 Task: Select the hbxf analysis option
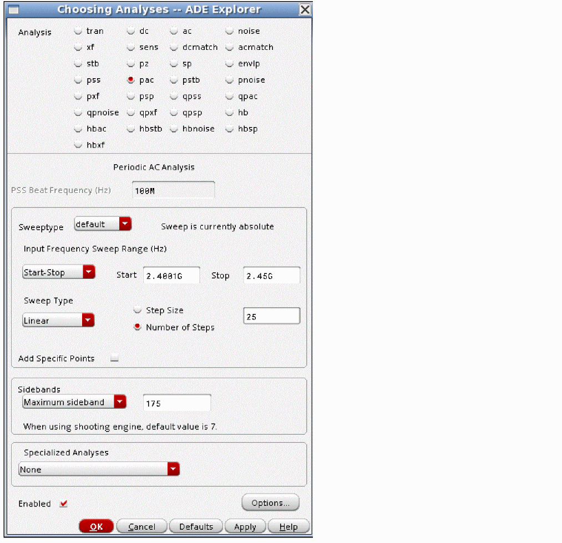(x=78, y=145)
